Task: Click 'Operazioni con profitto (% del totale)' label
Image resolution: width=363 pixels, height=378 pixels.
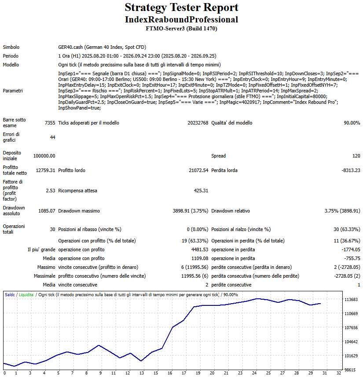Action: 97,241
